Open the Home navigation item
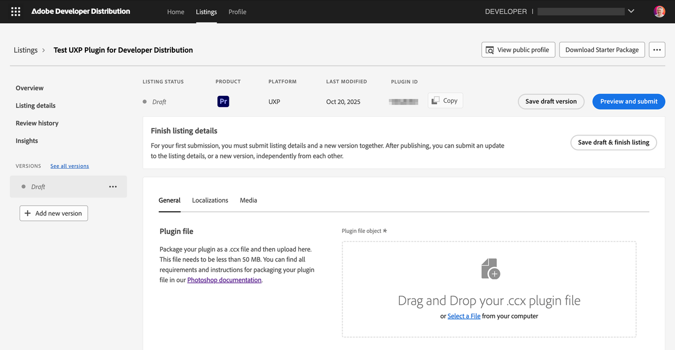This screenshot has width=675, height=350. click(x=176, y=12)
